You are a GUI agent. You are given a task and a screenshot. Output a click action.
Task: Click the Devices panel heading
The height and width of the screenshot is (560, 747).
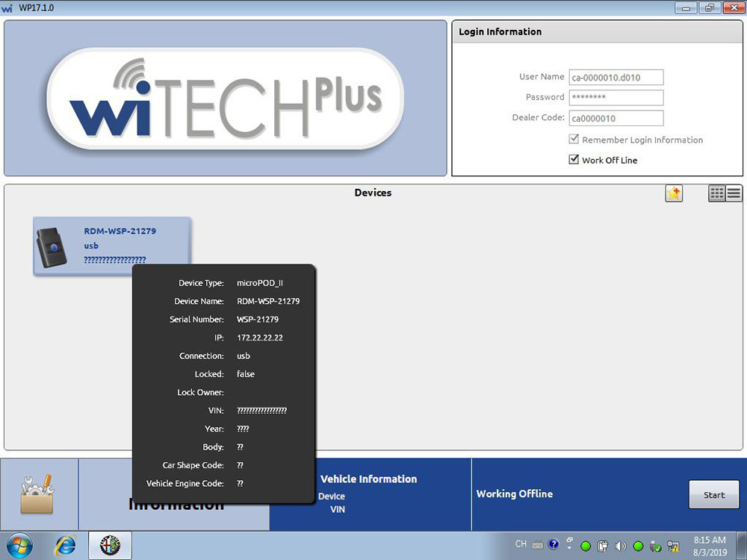[373, 193]
